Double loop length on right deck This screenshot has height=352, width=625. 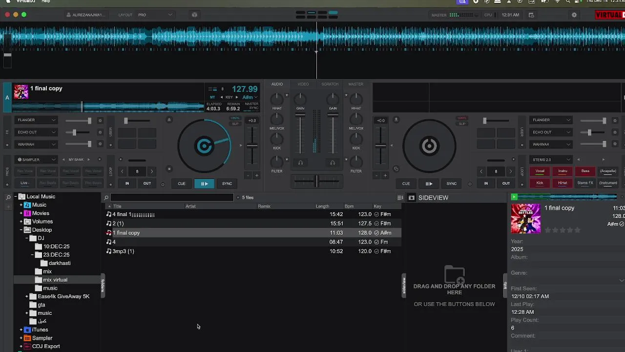[511, 172]
